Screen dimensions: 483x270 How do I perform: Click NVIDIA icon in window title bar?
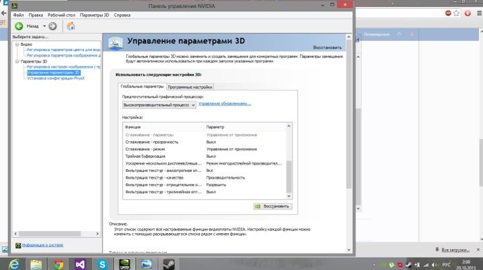(15, 6)
